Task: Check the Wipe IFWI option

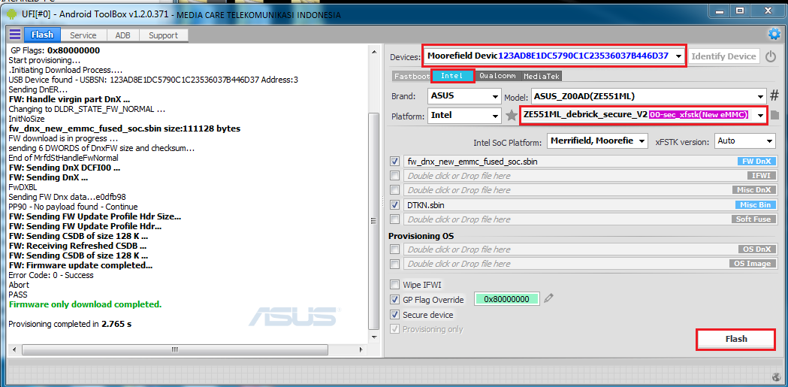Action: pos(395,285)
